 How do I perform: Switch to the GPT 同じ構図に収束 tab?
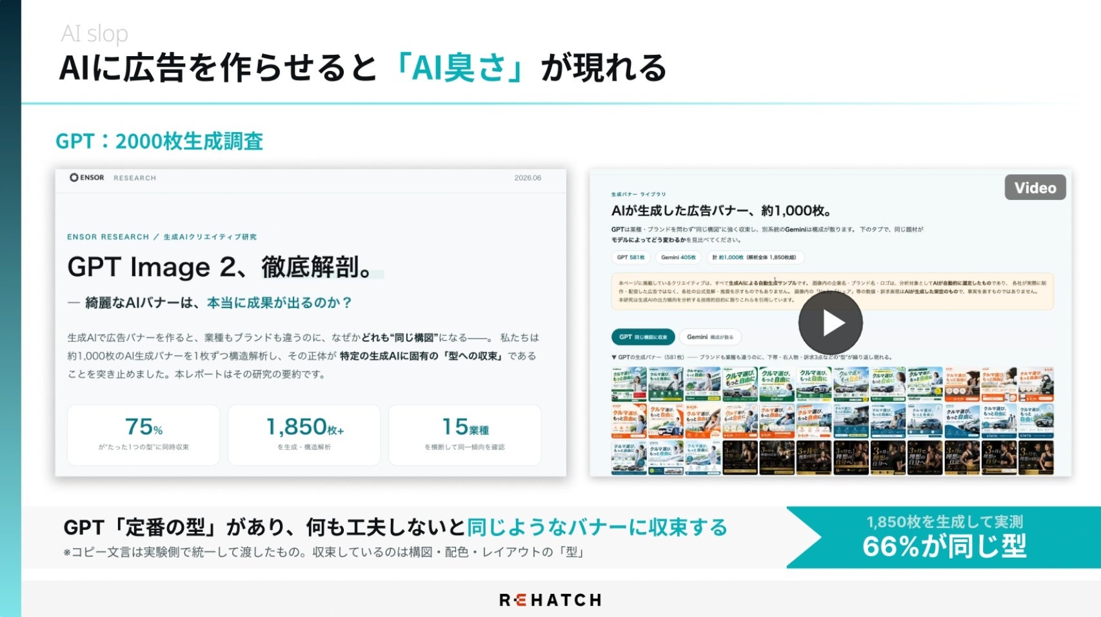(643, 337)
